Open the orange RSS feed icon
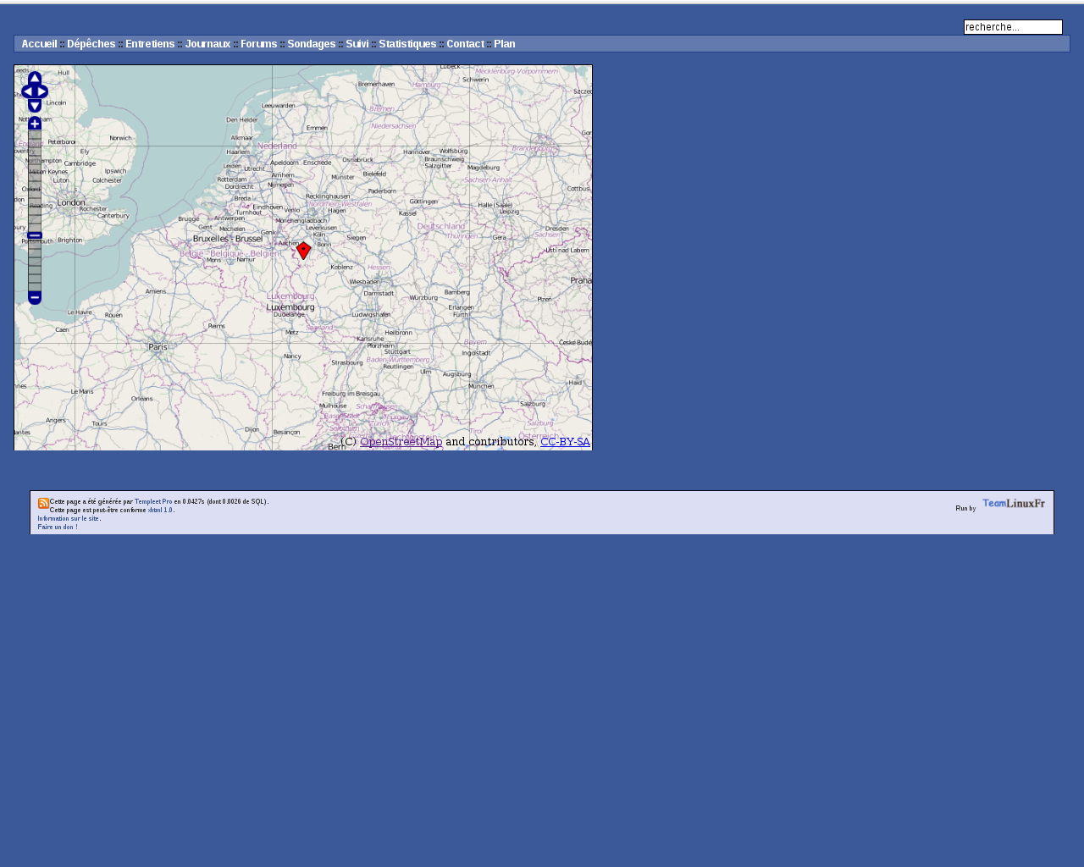The width and height of the screenshot is (1084, 867). pos(43,503)
